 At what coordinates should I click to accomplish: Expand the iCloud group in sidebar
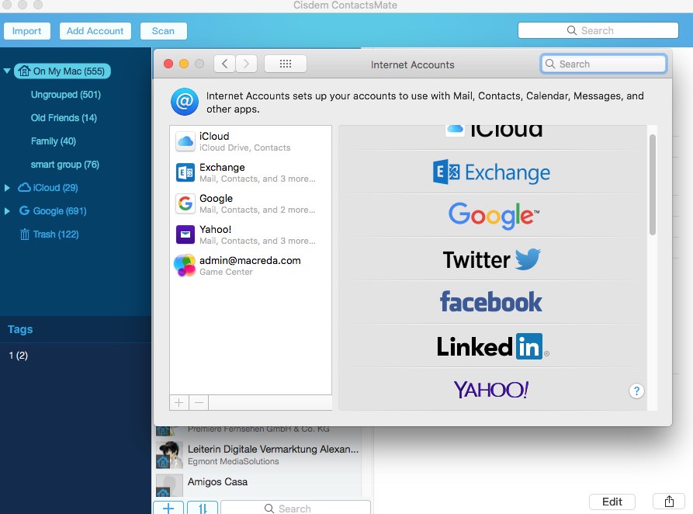[7, 188]
